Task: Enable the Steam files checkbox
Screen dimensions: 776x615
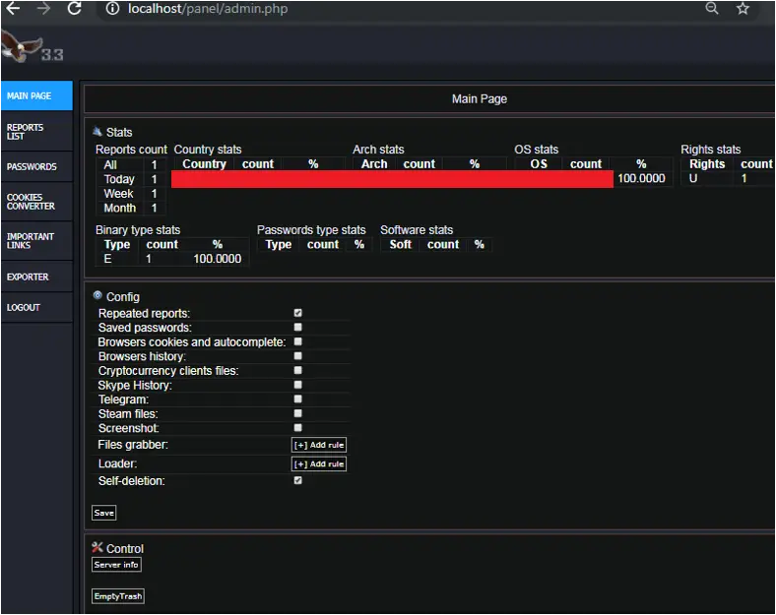Action: (x=298, y=413)
